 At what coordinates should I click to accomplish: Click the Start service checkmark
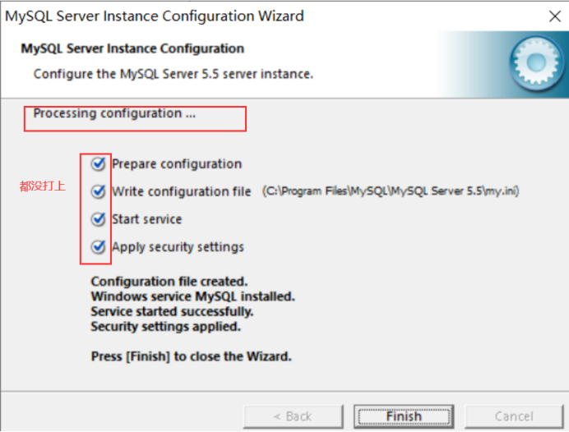click(x=99, y=219)
